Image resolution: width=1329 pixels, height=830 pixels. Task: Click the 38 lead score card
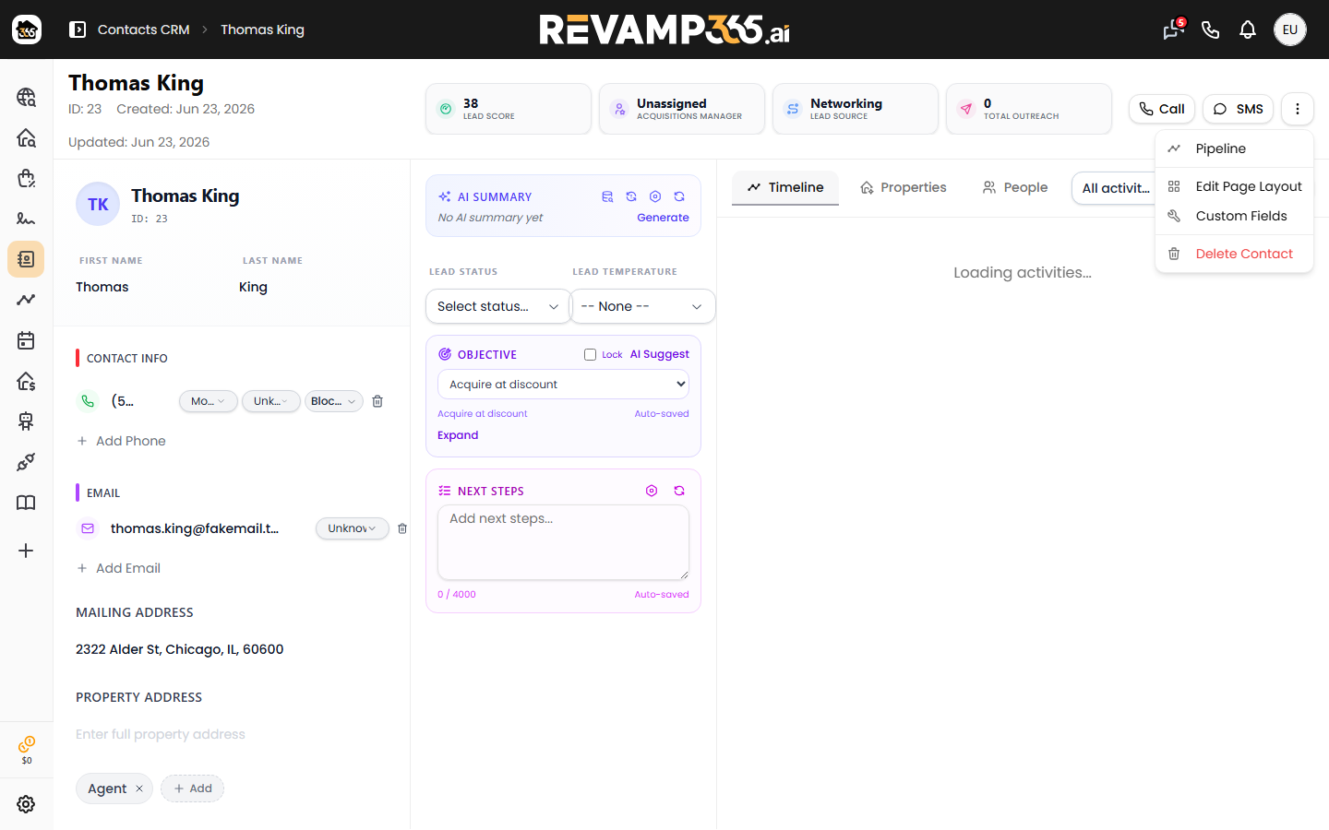pyautogui.click(x=509, y=109)
